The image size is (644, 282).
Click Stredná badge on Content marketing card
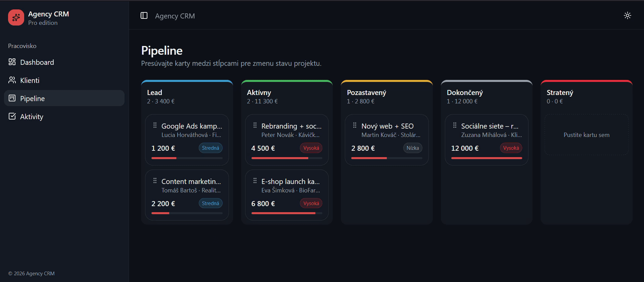[211, 203]
